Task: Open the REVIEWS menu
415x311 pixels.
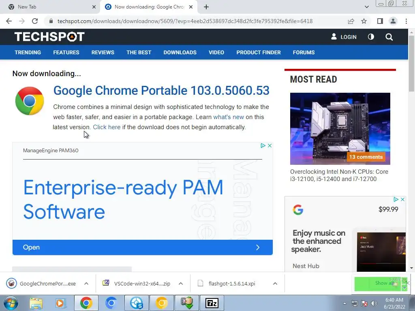Action: click(x=103, y=52)
